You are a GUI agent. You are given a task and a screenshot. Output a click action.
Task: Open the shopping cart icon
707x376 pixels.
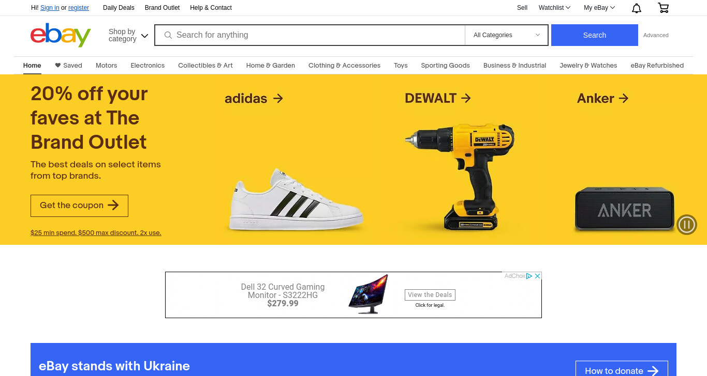663,8
